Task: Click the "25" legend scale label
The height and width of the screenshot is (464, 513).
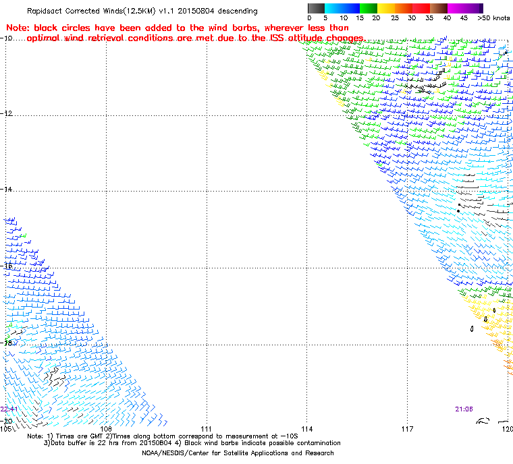Action: (395, 18)
